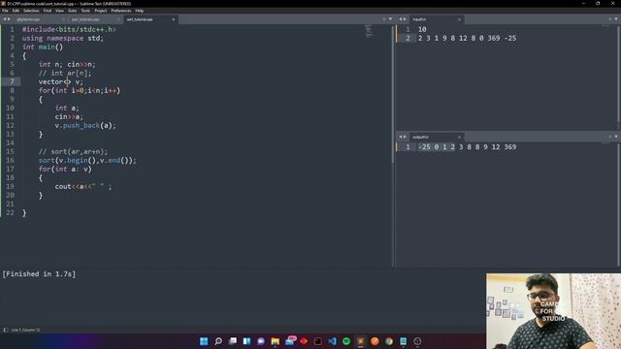The image size is (621, 349).
Task: Open Widgets from taskbar
Action: click(246, 341)
